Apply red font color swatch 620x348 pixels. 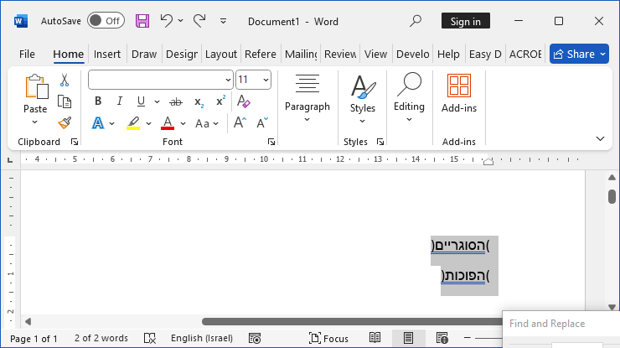(x=168, y=123)
